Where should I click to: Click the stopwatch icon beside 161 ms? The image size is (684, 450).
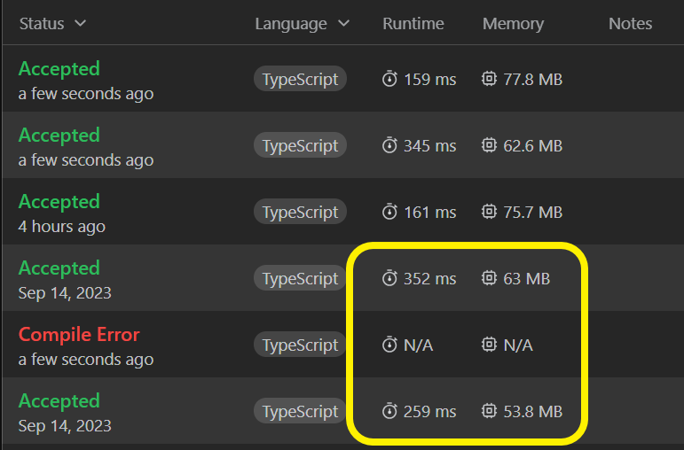[389, 212]
